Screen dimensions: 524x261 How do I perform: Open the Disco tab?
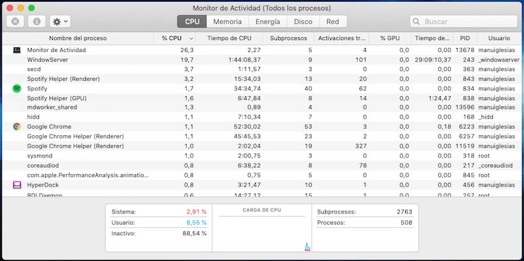(x=303, y=22)
